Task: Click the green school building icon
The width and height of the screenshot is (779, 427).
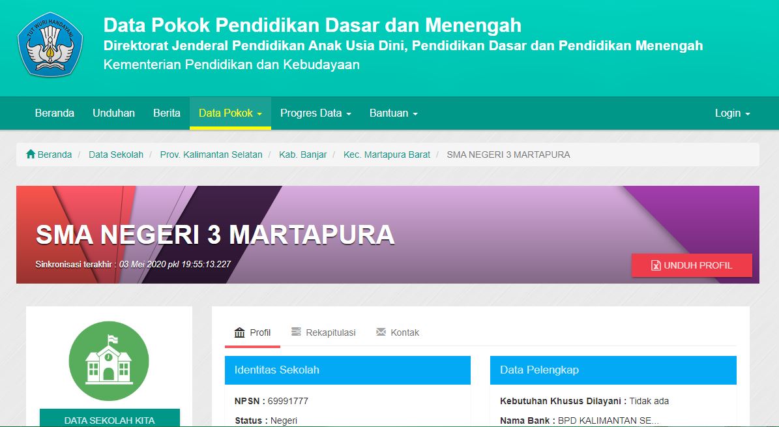Action: [109, 361]
